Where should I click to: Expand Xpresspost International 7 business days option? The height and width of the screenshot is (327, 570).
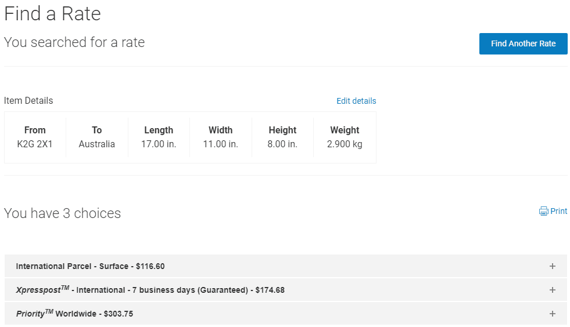[150, 290]
